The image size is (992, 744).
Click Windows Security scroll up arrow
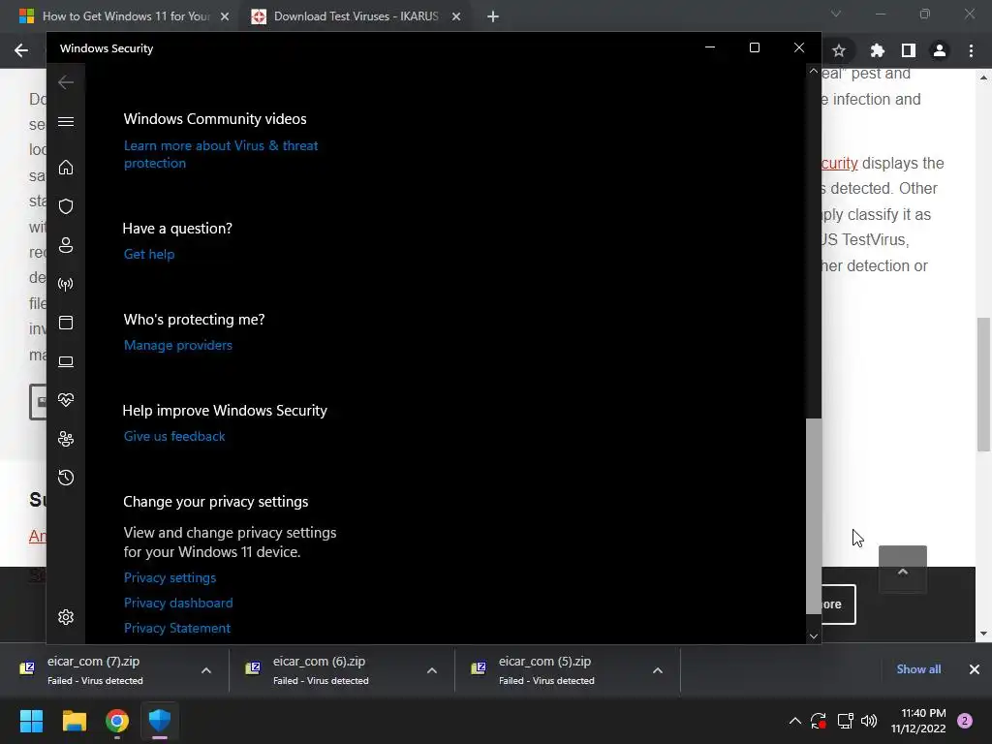[814, 72]
